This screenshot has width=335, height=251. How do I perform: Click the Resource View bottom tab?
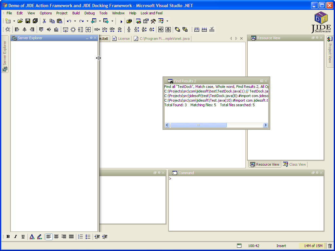[x=265, y=164]
